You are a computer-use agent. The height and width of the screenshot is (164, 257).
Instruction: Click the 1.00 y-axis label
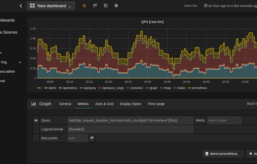tap(33, 38)
